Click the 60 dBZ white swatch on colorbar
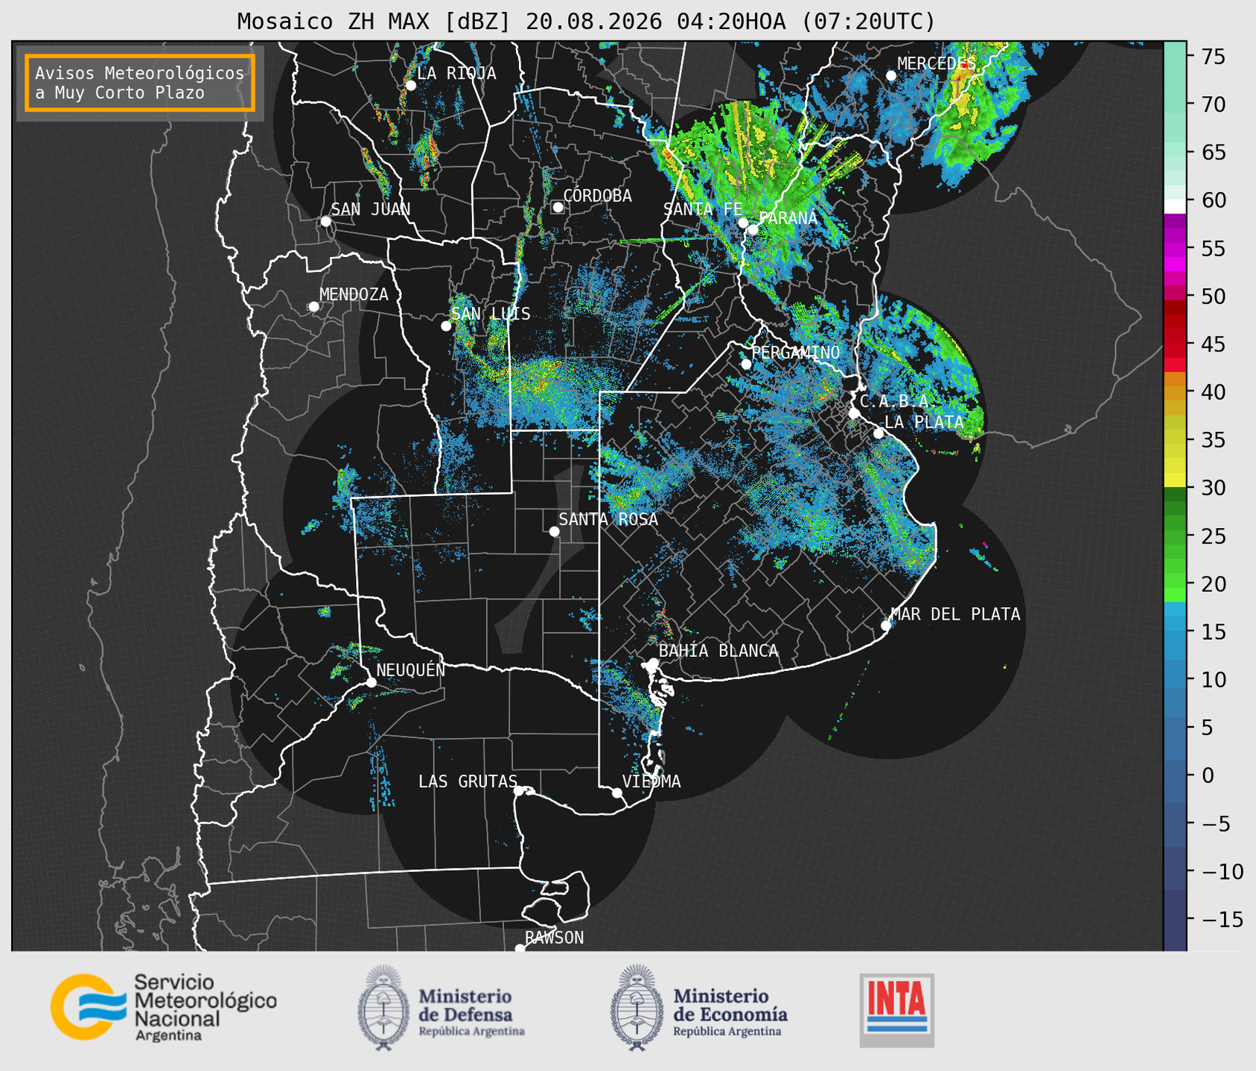 [1174, 206]
